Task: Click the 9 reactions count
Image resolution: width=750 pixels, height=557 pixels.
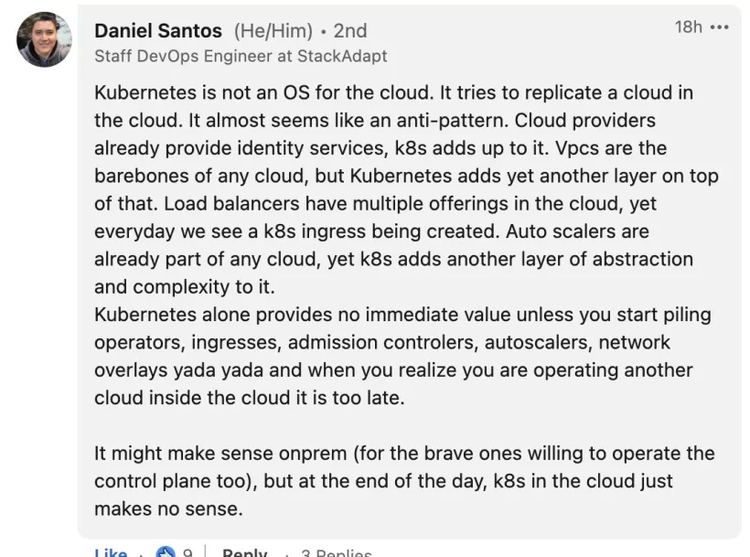Action: click(x=187, y=552)
